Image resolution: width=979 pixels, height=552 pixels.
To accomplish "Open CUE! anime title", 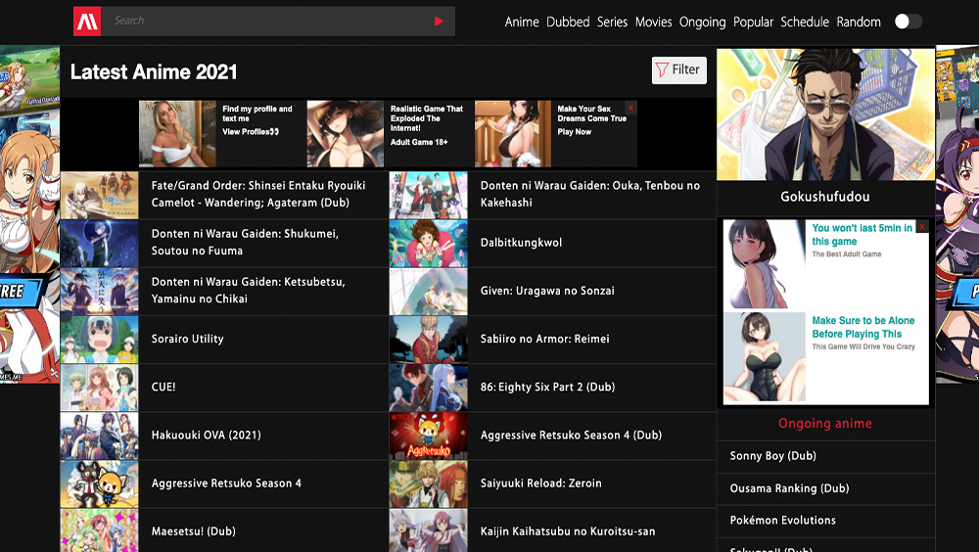I will 163,387.
